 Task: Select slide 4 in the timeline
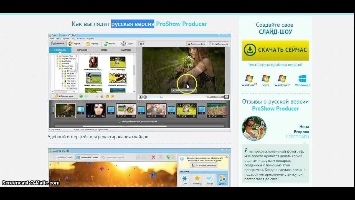(96, 111)
